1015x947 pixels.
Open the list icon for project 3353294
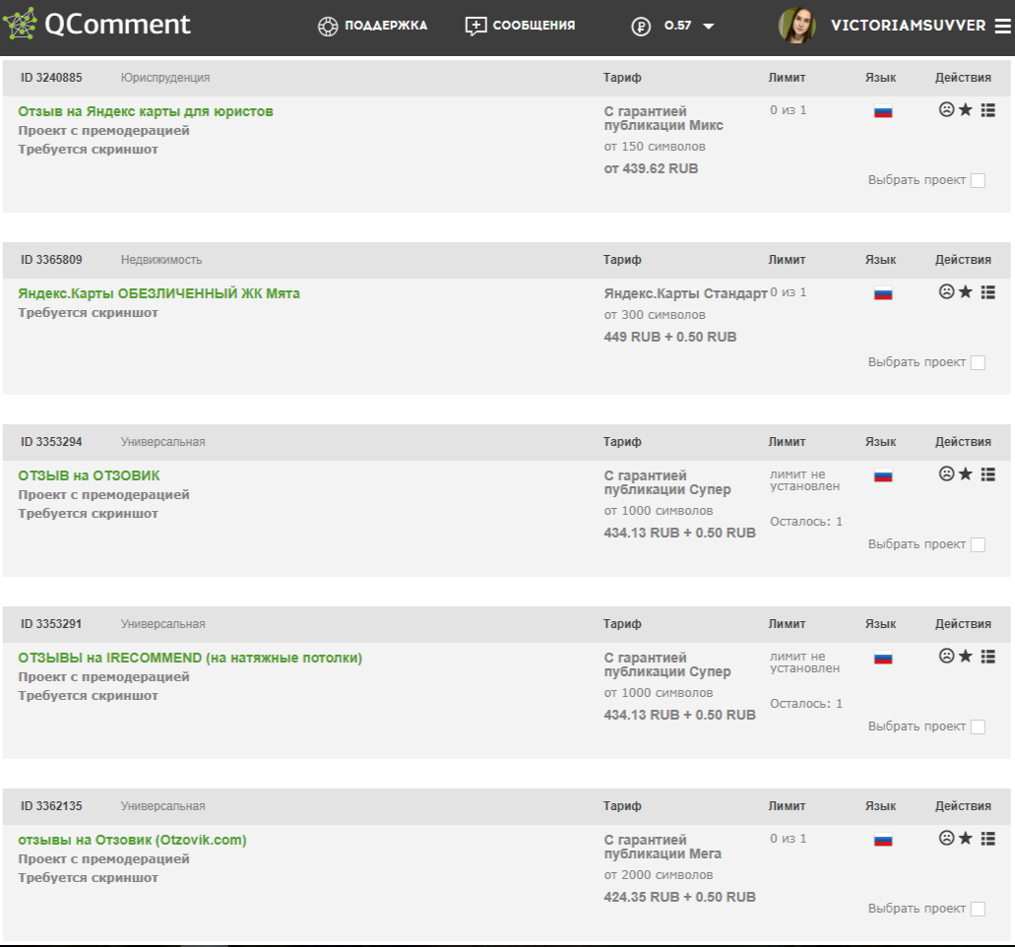[x=987, y=474]
